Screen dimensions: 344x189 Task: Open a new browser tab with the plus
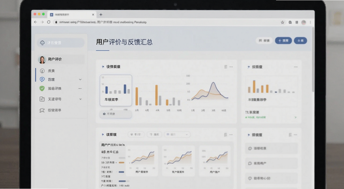pyautogui.click(x=101, y=15)
